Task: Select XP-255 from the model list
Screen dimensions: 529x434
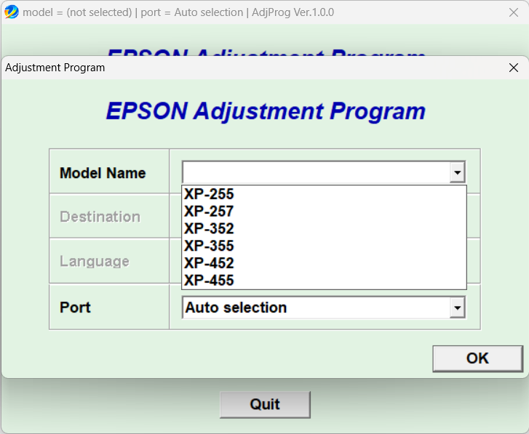Action: coord(210,194)
